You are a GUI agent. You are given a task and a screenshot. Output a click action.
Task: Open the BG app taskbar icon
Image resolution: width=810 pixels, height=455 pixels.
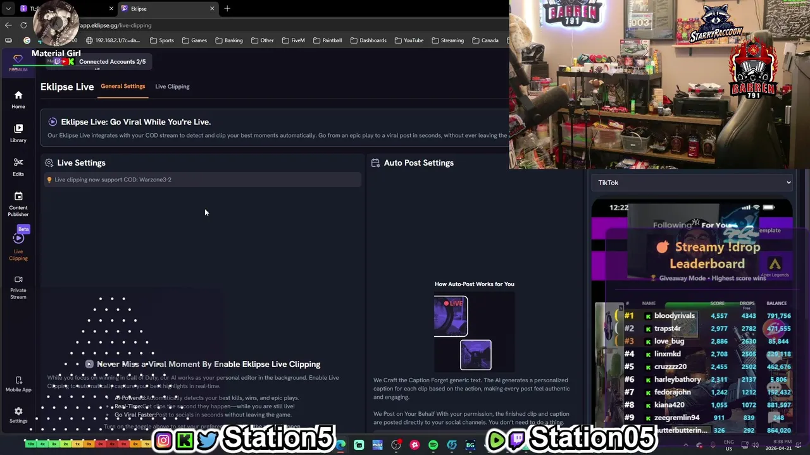point(470,445)
